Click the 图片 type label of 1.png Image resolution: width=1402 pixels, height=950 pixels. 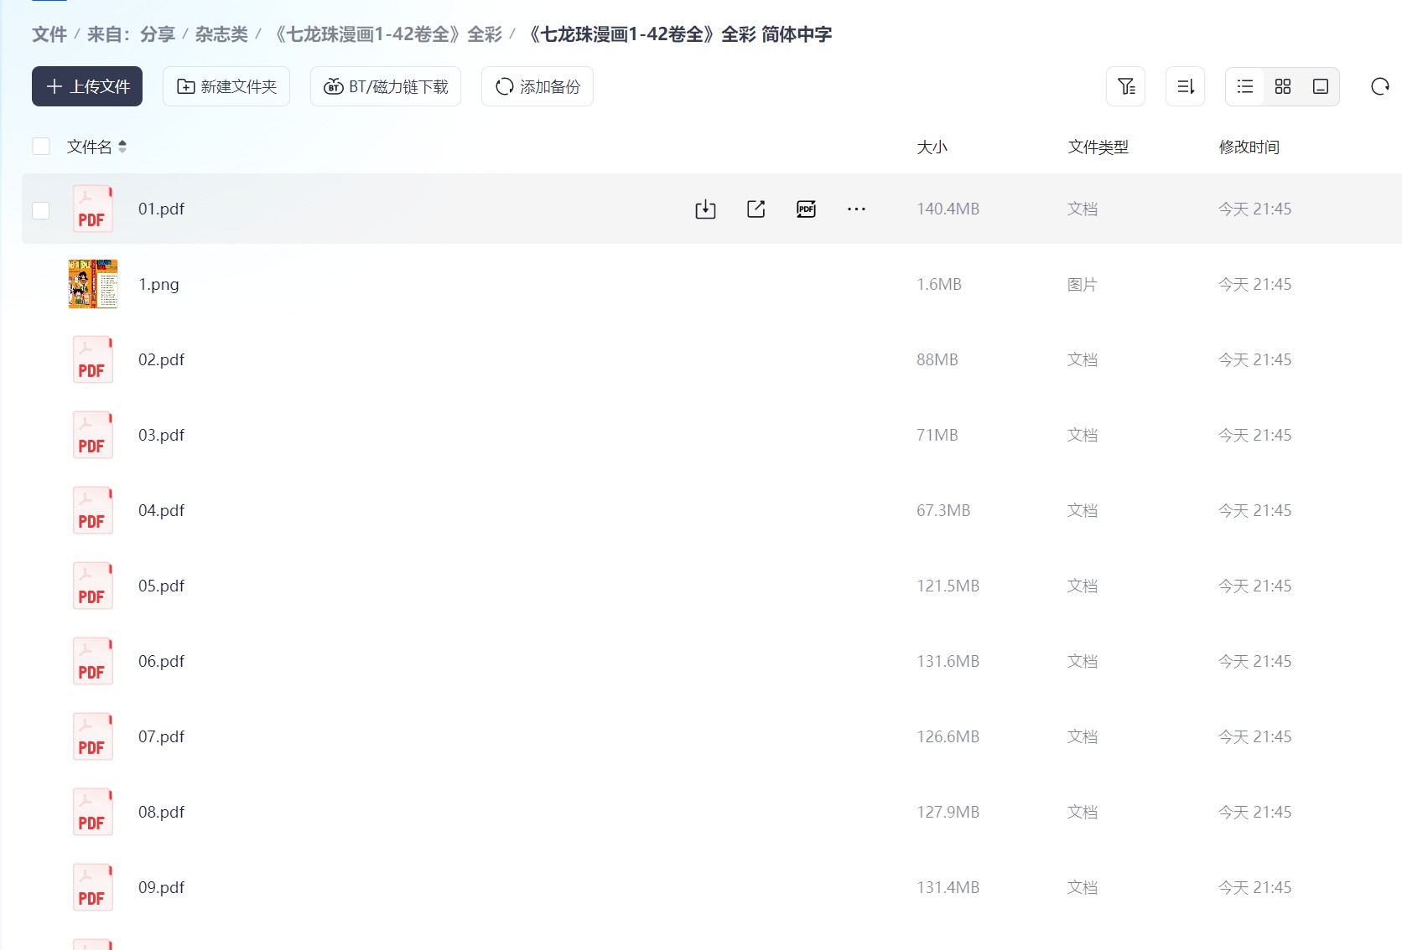coord(1082,284)
